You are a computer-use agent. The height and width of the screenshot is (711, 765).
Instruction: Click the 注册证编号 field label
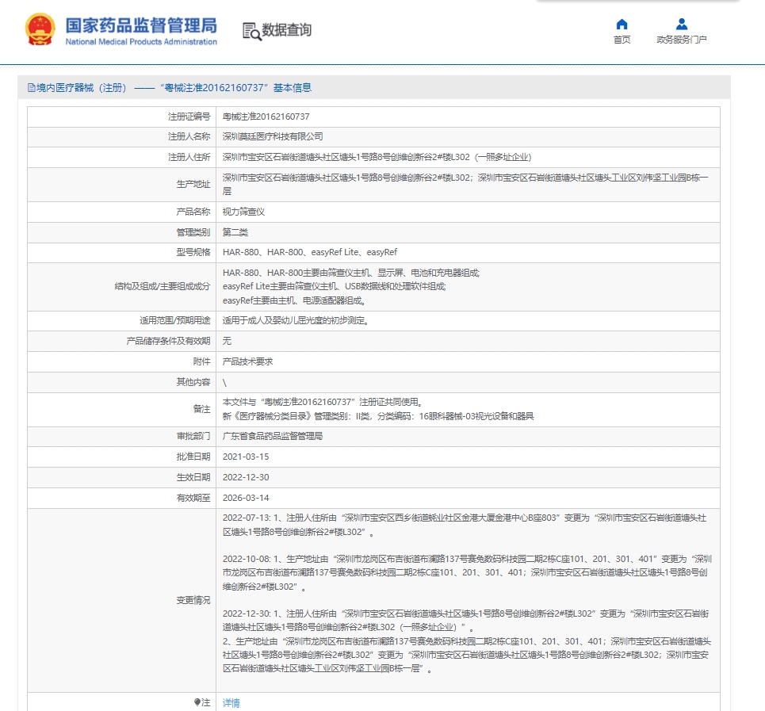click(189, 117)
